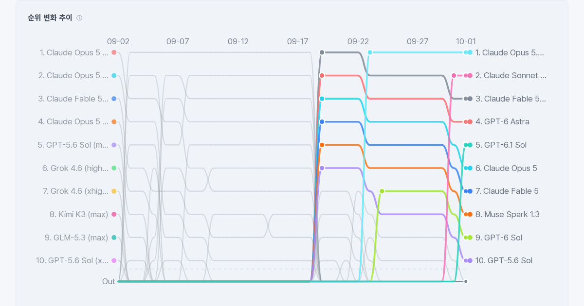Select the 10. GPT-5.6 Sol (x... label
This screenshot has width=584, height=306.
[73, 260]
